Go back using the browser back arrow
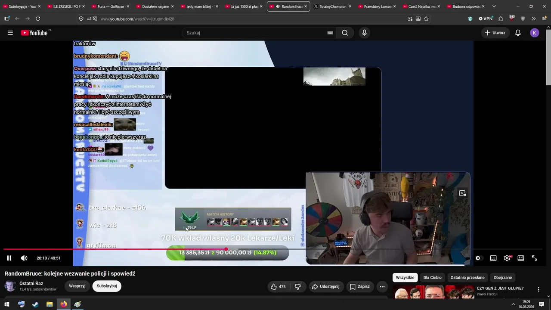551x310 pixels. point(17,19)
